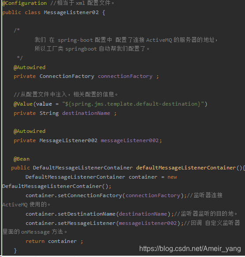
Task: Click the onMessage comment text
Action: (x=35, y=232)
